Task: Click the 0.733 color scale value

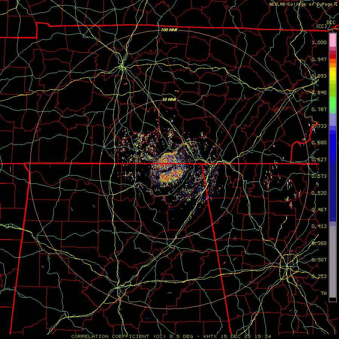Action: coord(319,126)
